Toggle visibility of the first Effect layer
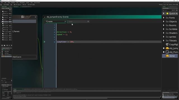Screen dimensions: 179x100 click(x=10, y=14)
